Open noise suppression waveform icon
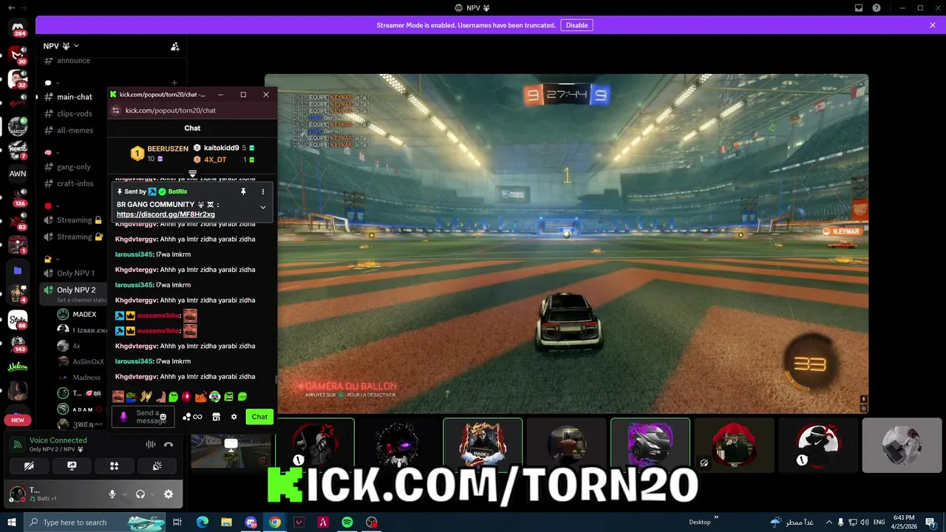This screenshot has width=946, height=532. pyautogui.click(x=151, y=444)
